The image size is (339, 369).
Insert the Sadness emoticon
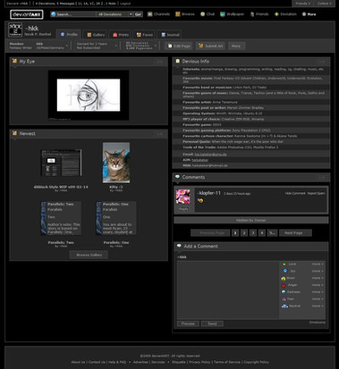click(x=284, y=292)
